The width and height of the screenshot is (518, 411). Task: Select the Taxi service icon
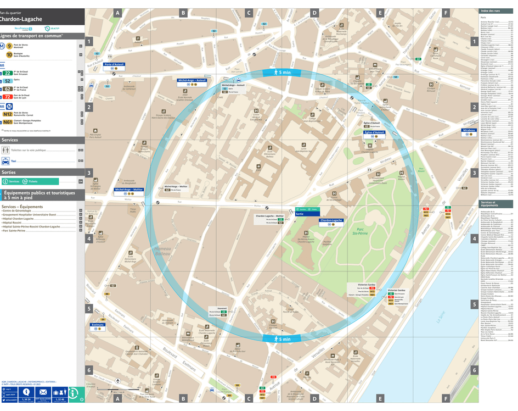pos(5,160)
